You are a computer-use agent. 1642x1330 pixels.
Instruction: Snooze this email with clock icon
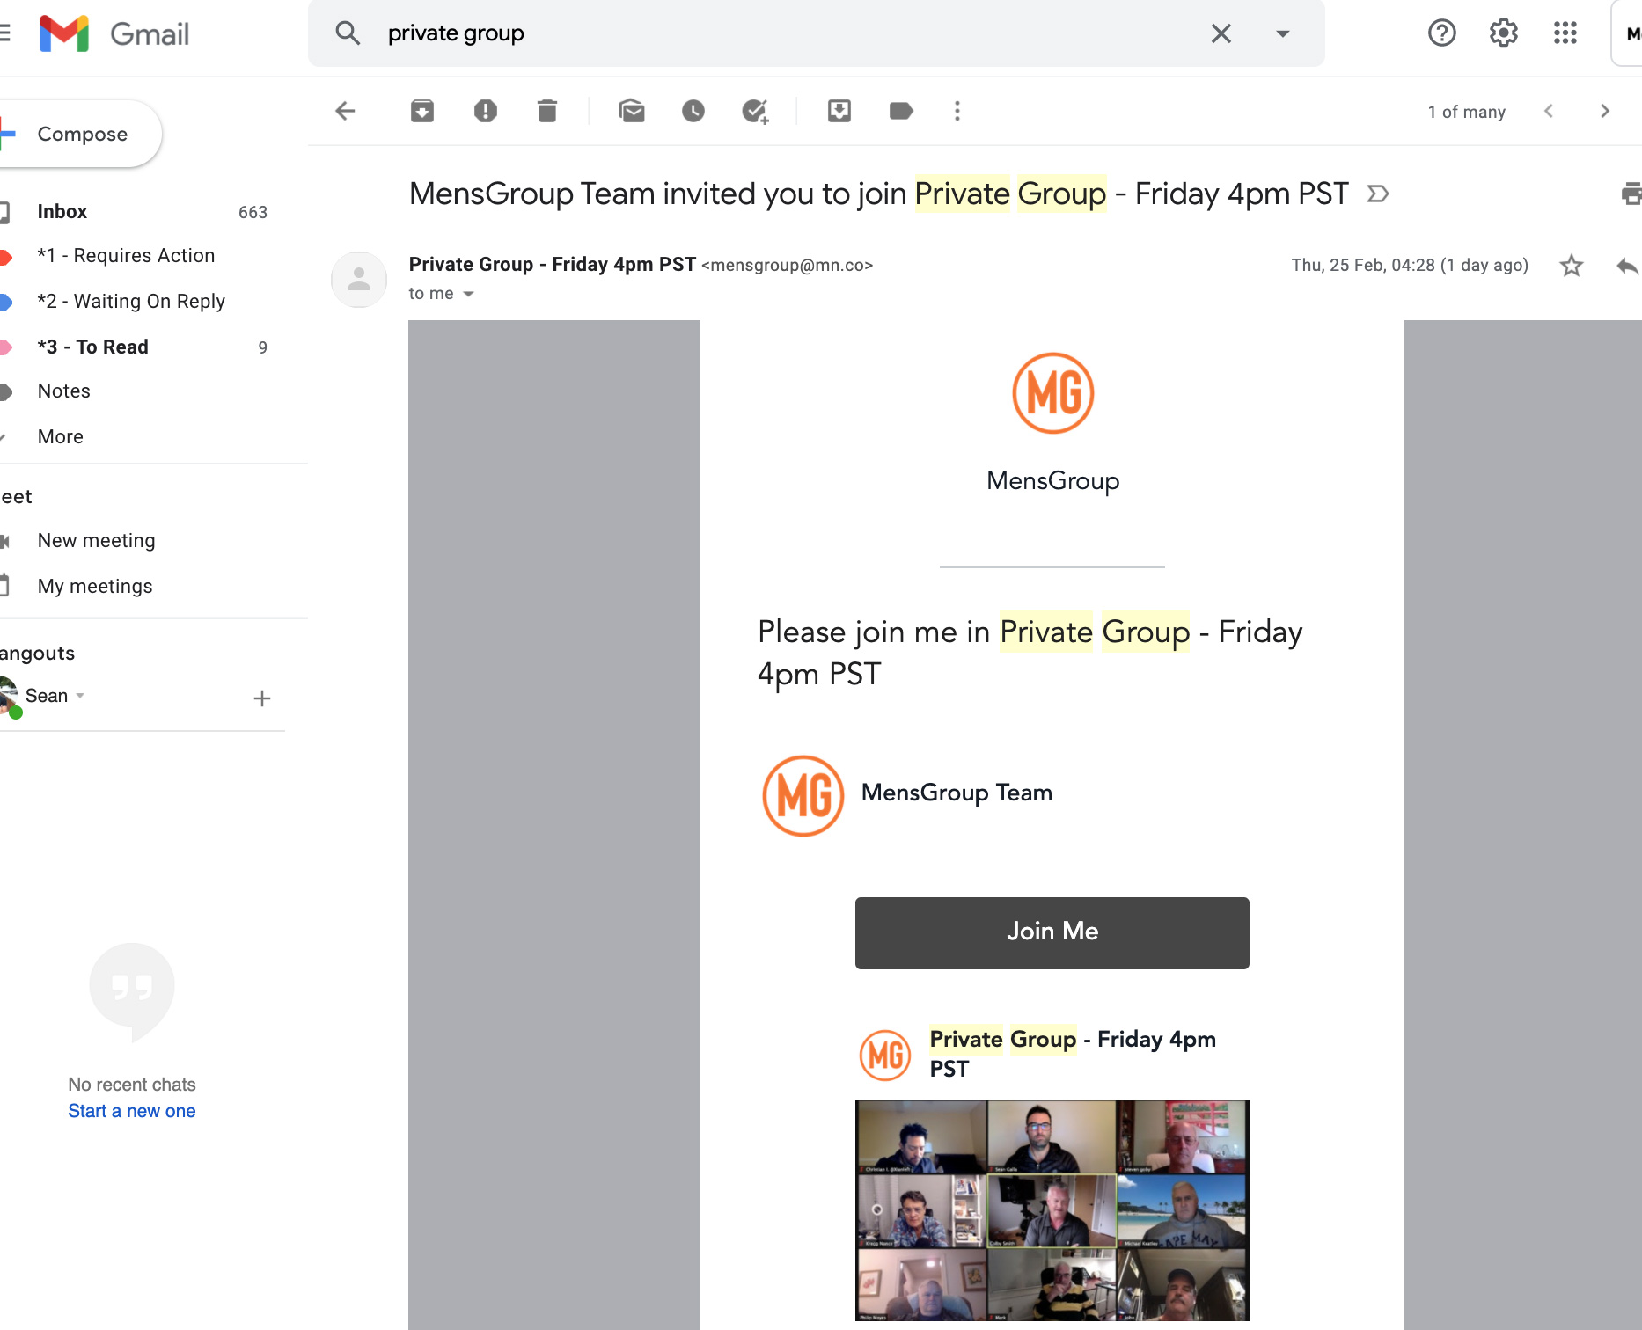point(693,111)
